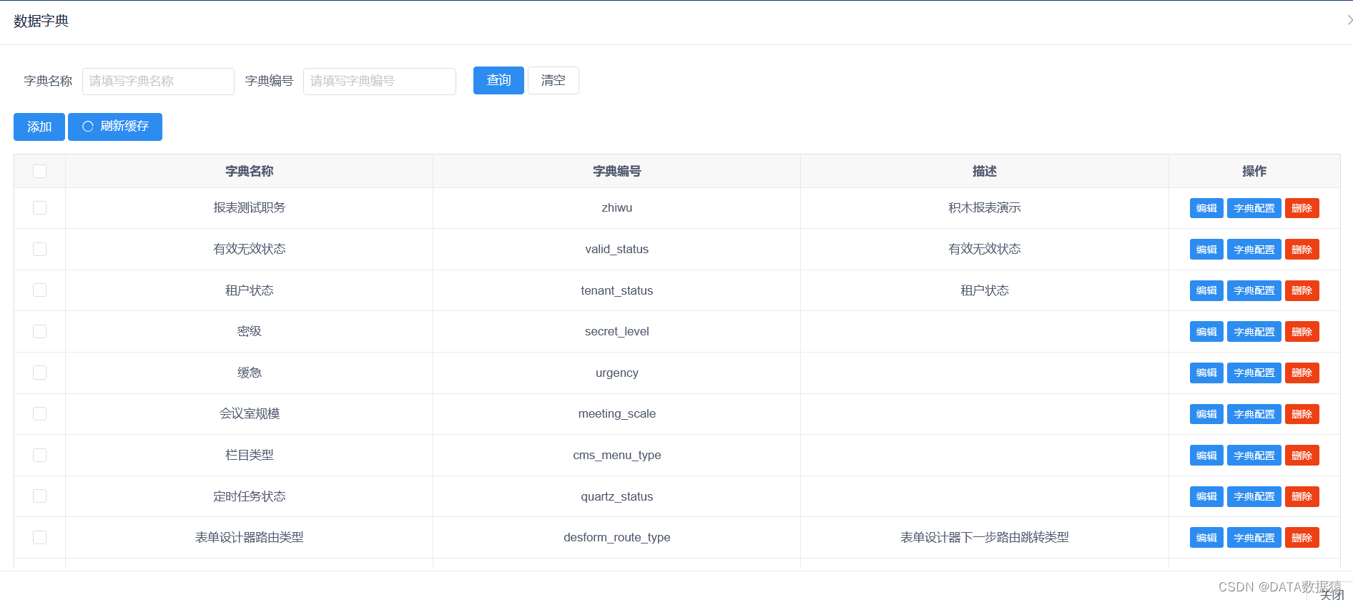Image resolution: width=1353 pixels, height=600 pixels.
Task: Click the 会议室规模 name cell
Action: 250,414
